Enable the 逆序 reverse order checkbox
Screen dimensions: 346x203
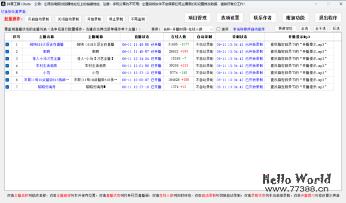218,29
